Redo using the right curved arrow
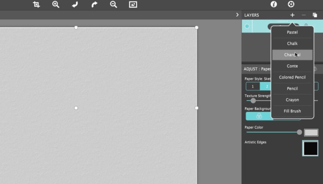Screen dimensions: 323x184 pyautogui.click(x=94, y=4)
